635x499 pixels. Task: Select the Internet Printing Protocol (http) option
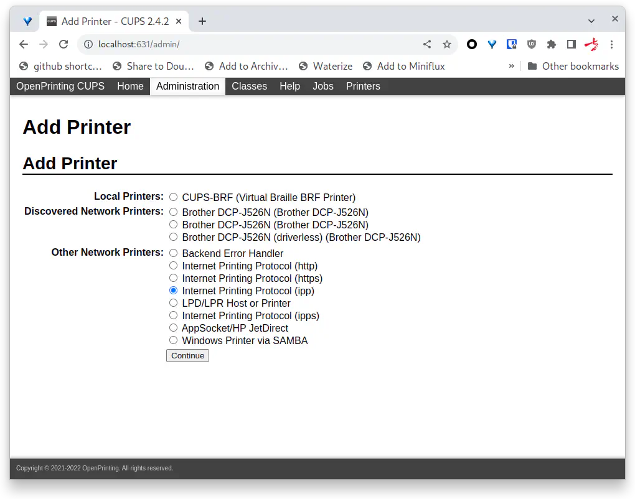(173, 265)
